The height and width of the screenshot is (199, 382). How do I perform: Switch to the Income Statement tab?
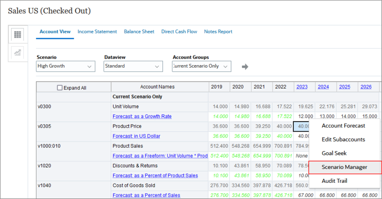[97, 32]
